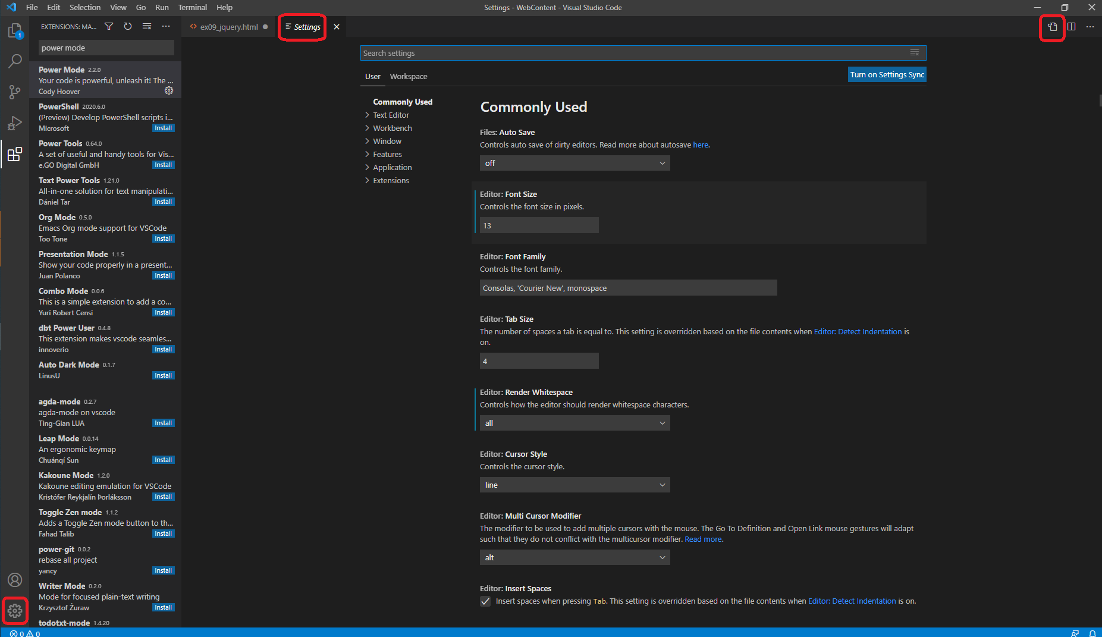
Task: Open the Terminal menu
Action: (192, 7)
